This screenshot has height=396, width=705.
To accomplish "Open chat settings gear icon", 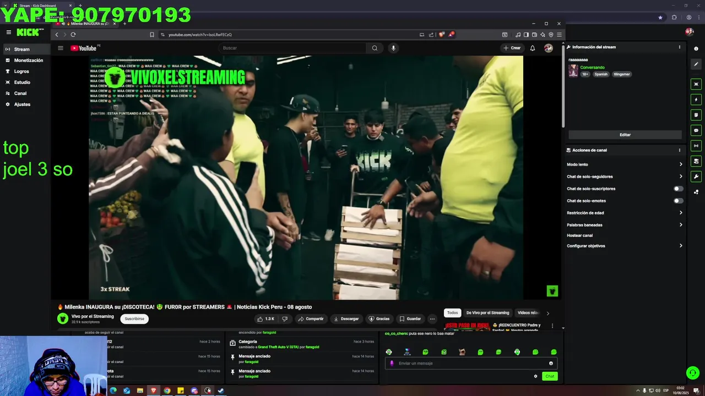I will tap(535, 376).
